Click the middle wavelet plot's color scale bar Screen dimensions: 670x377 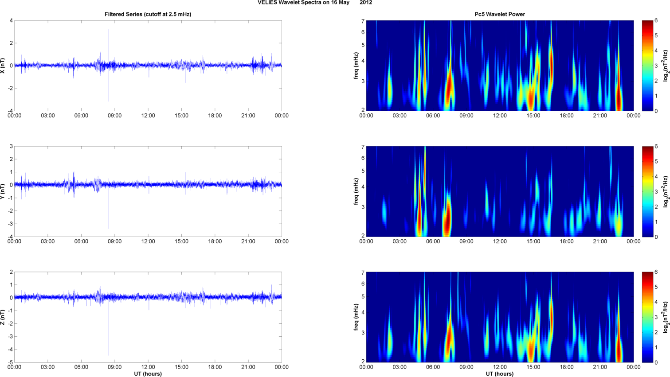647,191
